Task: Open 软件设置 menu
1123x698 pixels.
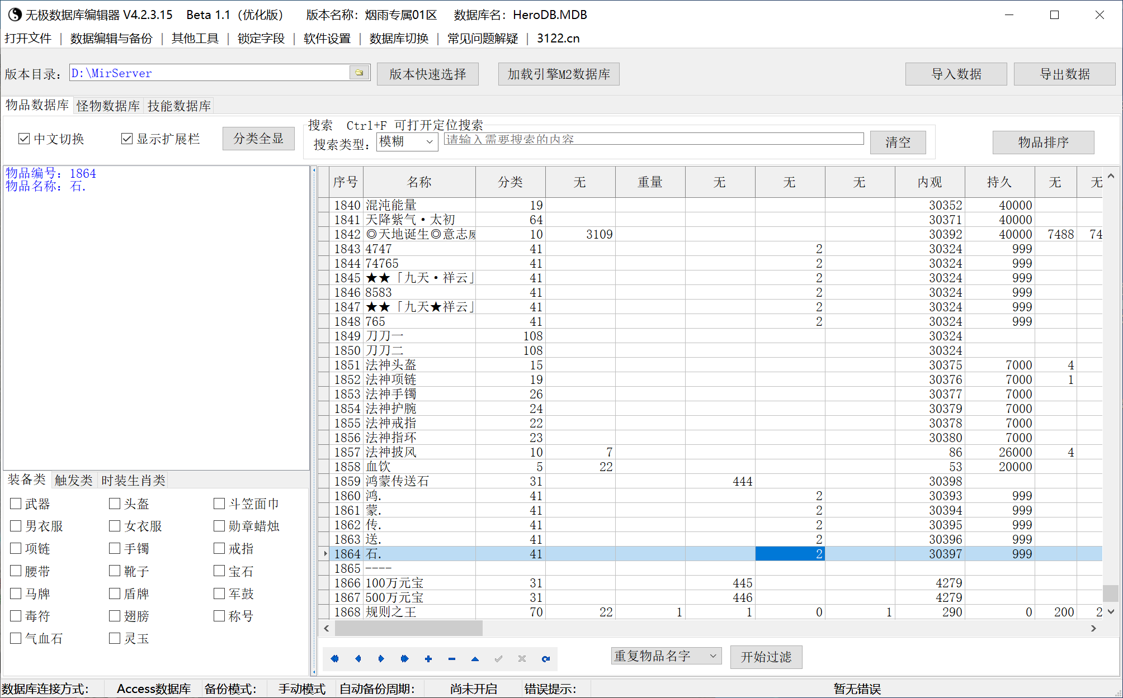Action: pos(327,38)
